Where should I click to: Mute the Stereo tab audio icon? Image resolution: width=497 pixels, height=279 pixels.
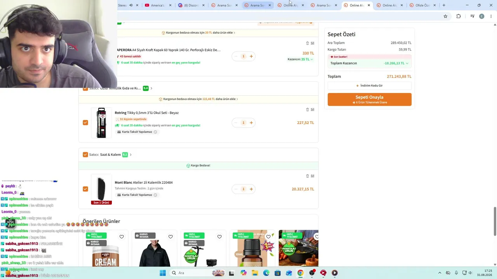click(131, 5)
